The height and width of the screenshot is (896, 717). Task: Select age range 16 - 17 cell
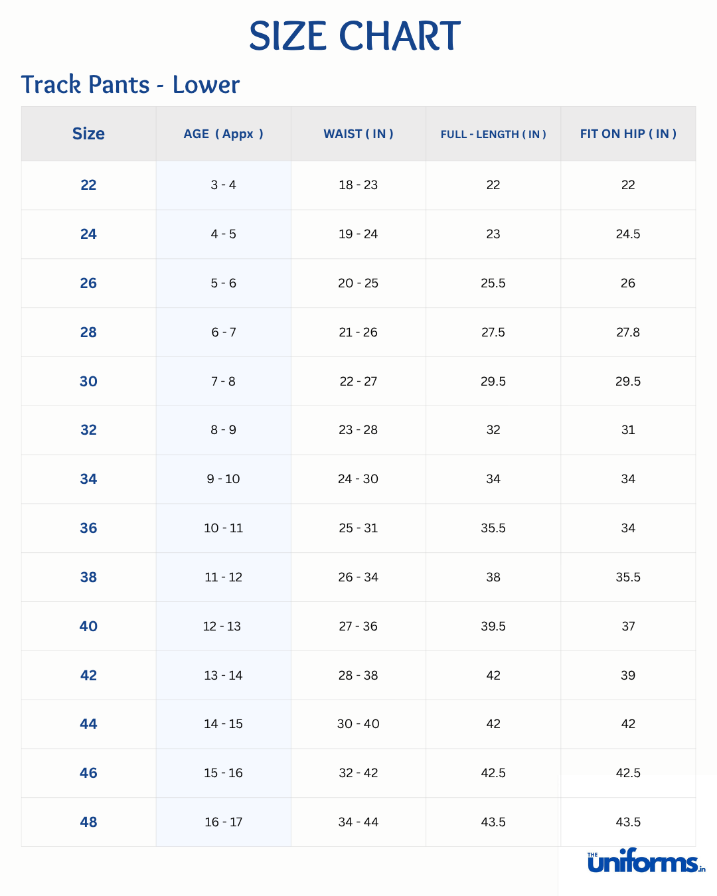point(223,822)
